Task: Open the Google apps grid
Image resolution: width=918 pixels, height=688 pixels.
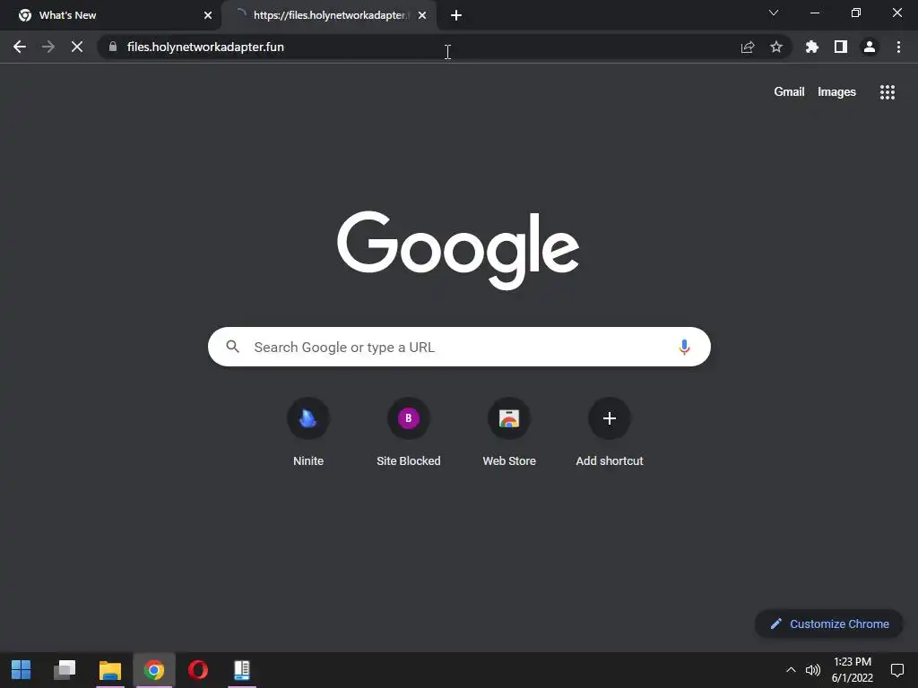Action: point(888,92)
